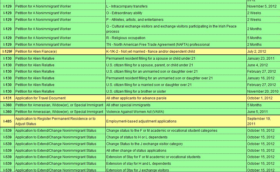Select the 'I-485' form number cell
Image resolution: width=280 pixels, height=172 pixels.
click(x=7, y=121)
